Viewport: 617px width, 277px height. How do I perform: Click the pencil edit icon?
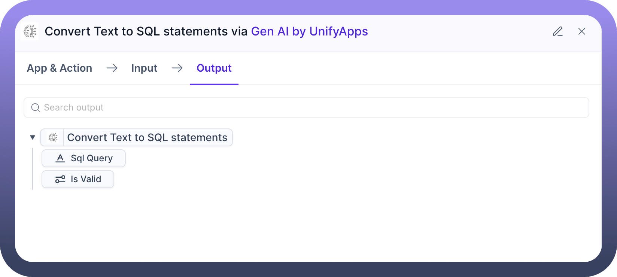tap(557, 32)
